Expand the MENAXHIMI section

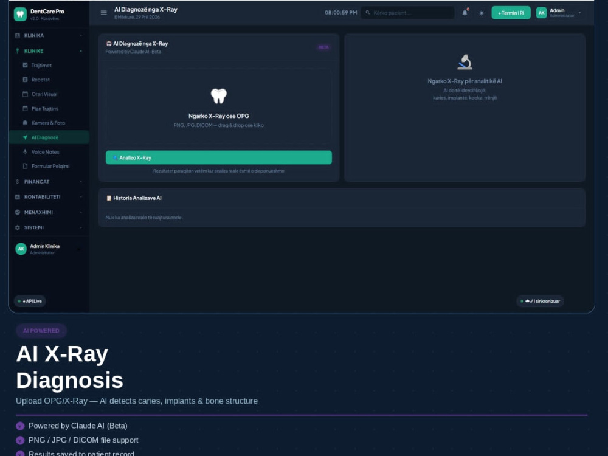[x=49, y=212]
